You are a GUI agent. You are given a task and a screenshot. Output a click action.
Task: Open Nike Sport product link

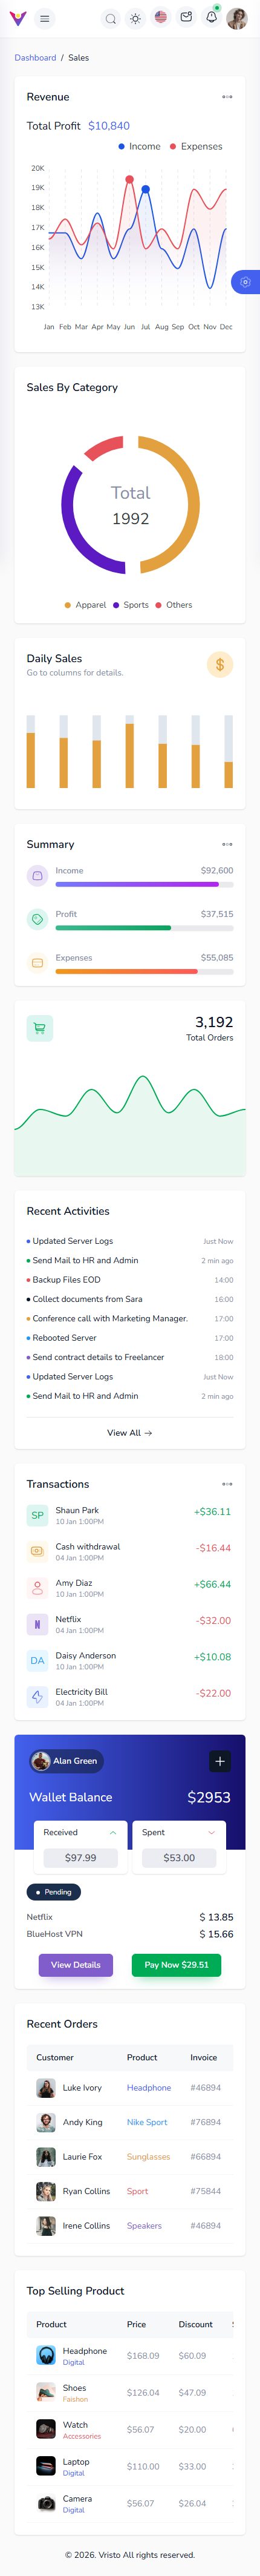pos(147,2122)
